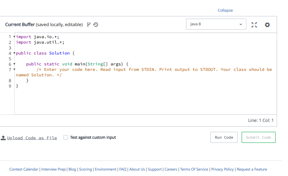Viewport: 288px width, 176px height.
Task: Open the About Us footer link
Action: click(137, 169)
